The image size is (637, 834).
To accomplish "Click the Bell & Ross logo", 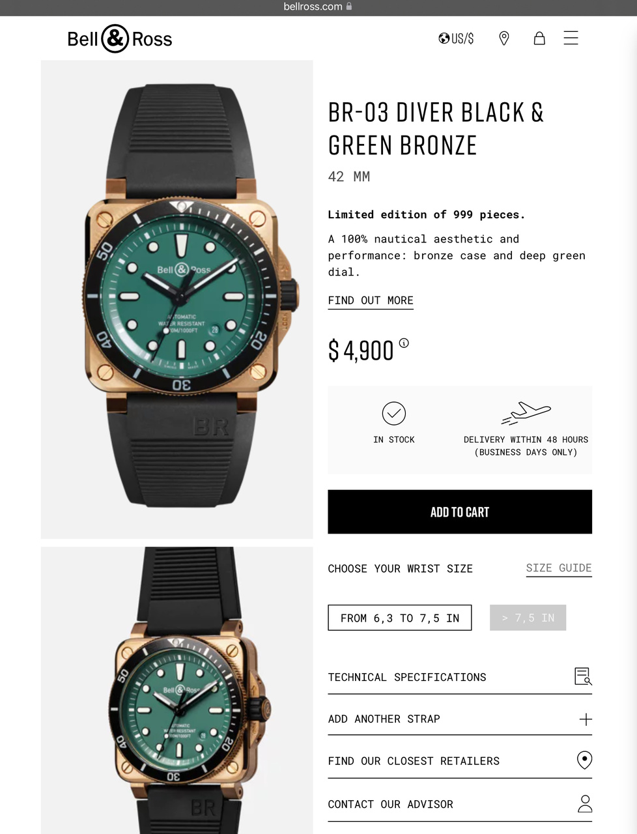I will pyautogui.click(x=120, y=39).
